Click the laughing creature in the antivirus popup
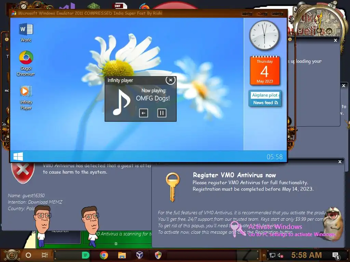The width and height of the screenshot is (350, 262). (333, 223)
